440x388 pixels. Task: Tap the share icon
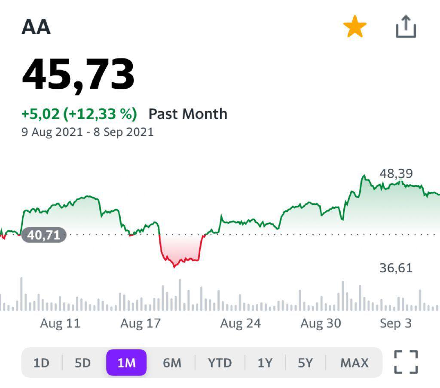406,27
